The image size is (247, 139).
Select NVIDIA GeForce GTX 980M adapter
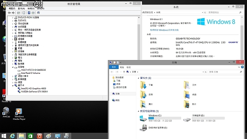pos(34,91)
